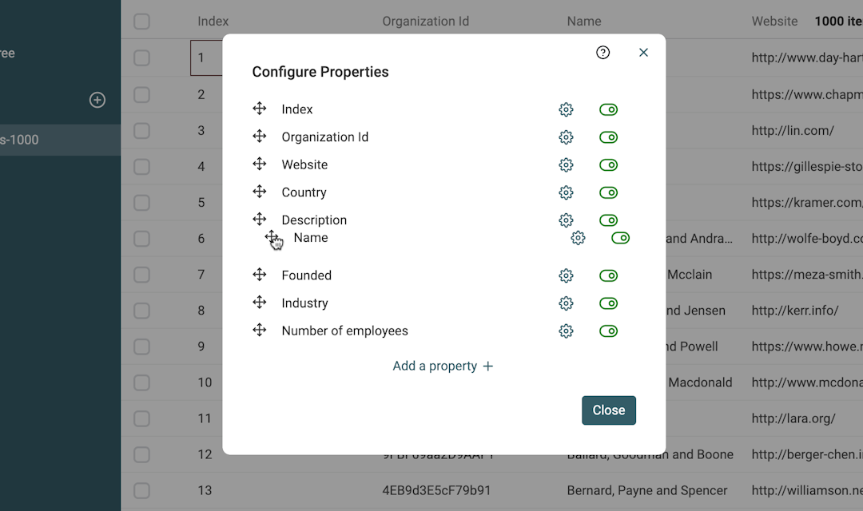Check the select-all checkbox in table header
The width and height of the screenshot is (863, 511).
142,22
